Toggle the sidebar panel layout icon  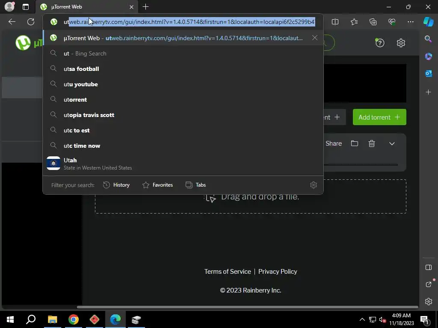428,267
